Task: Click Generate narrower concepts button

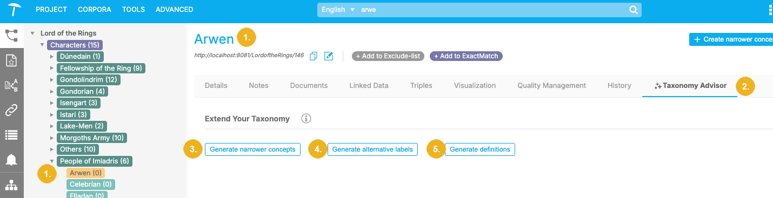Action: [252, 149]
